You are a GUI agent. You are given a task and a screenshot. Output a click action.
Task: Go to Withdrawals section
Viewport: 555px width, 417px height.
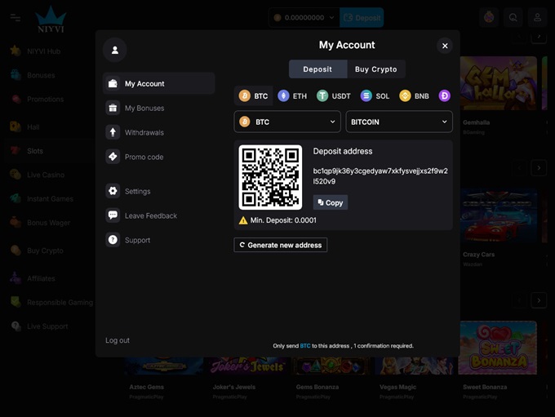click(x=144, y=132)
